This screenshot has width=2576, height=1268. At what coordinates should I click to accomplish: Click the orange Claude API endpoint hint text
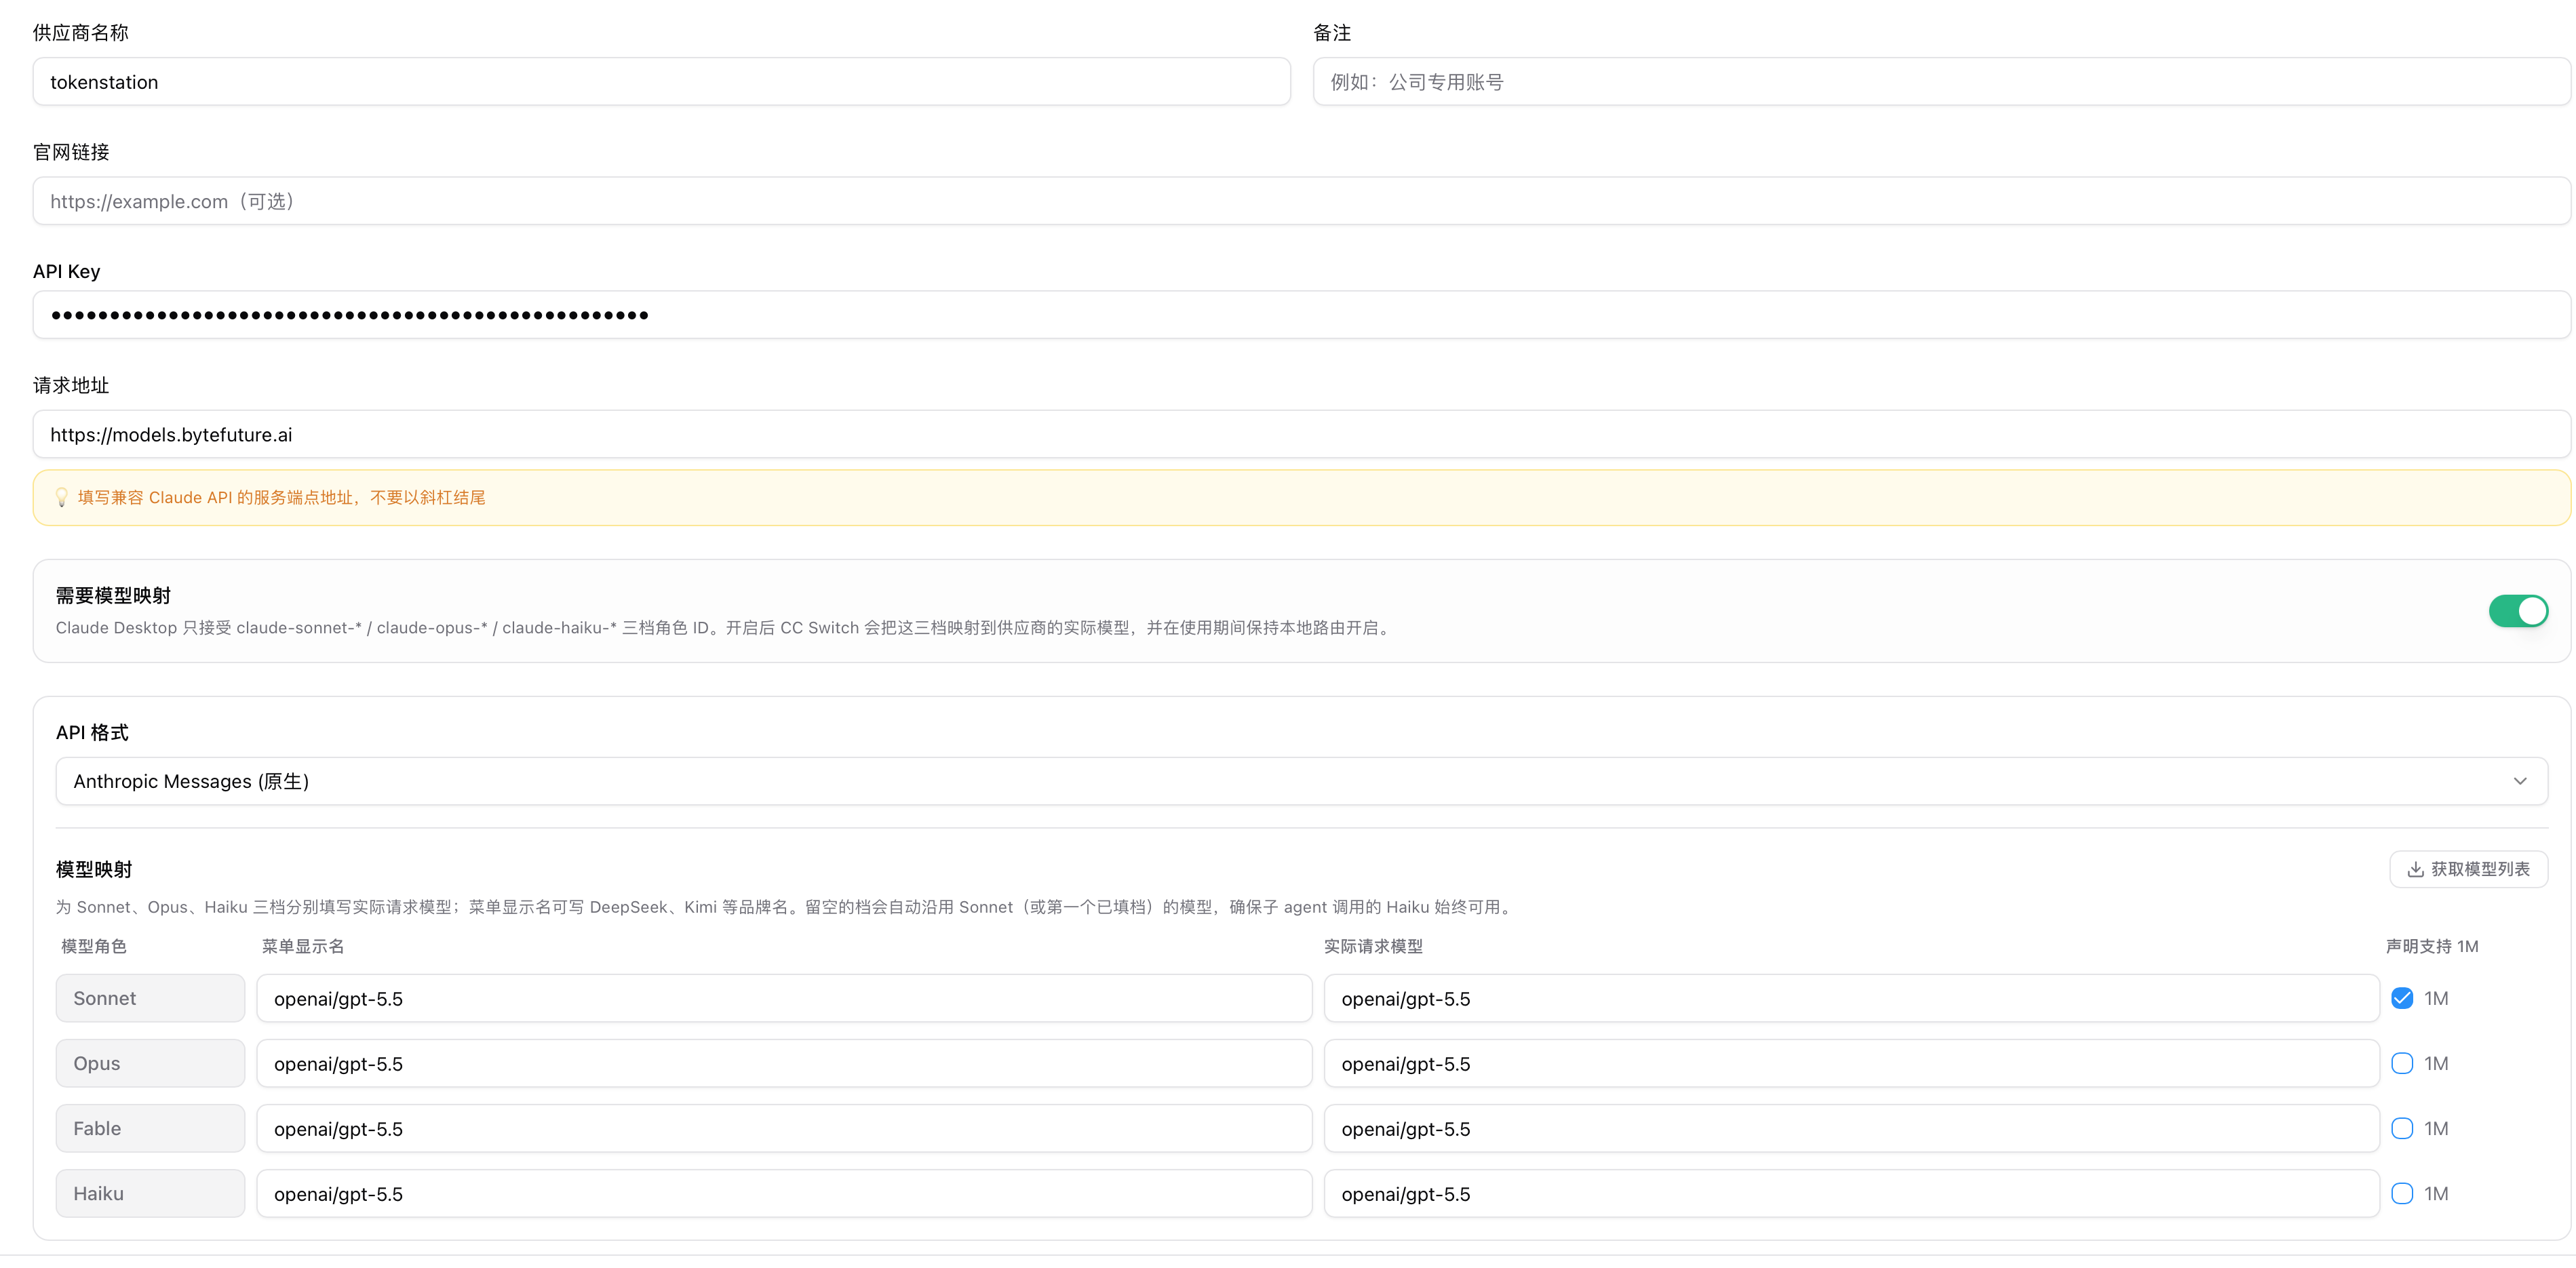(x=282, y=498)
